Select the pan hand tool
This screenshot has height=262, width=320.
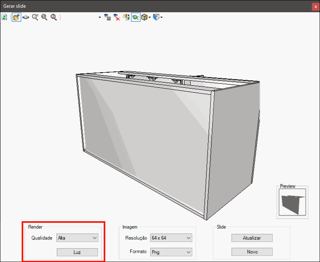tap(16, 17)
